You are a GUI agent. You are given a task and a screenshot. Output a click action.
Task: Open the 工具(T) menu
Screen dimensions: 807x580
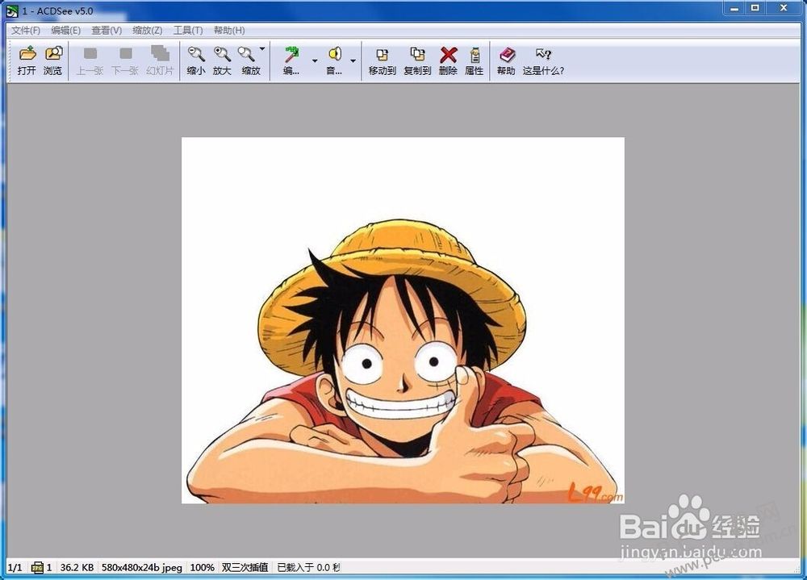[x=188, y=31]
